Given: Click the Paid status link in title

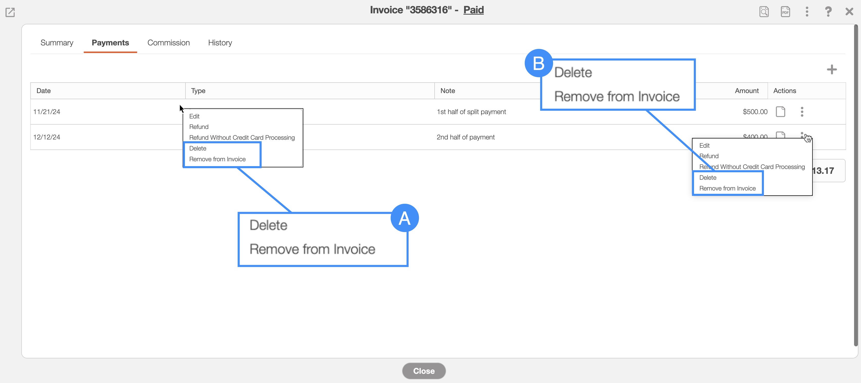Looking at the screenshot, I should pyautogui.click(x=473, y=10).
